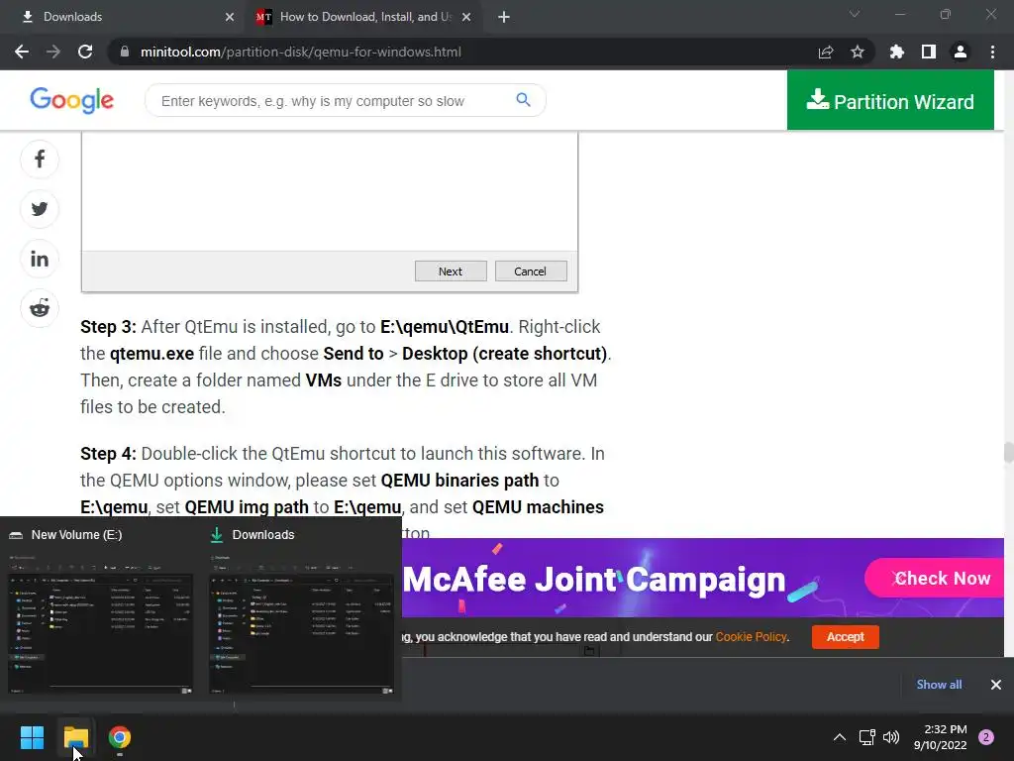Image resolution: width=1014 pixels, height=761 pixels.
Task: Click Check Now on the McAfee banner
Action: pyautogui.click(x=935, y=578)
